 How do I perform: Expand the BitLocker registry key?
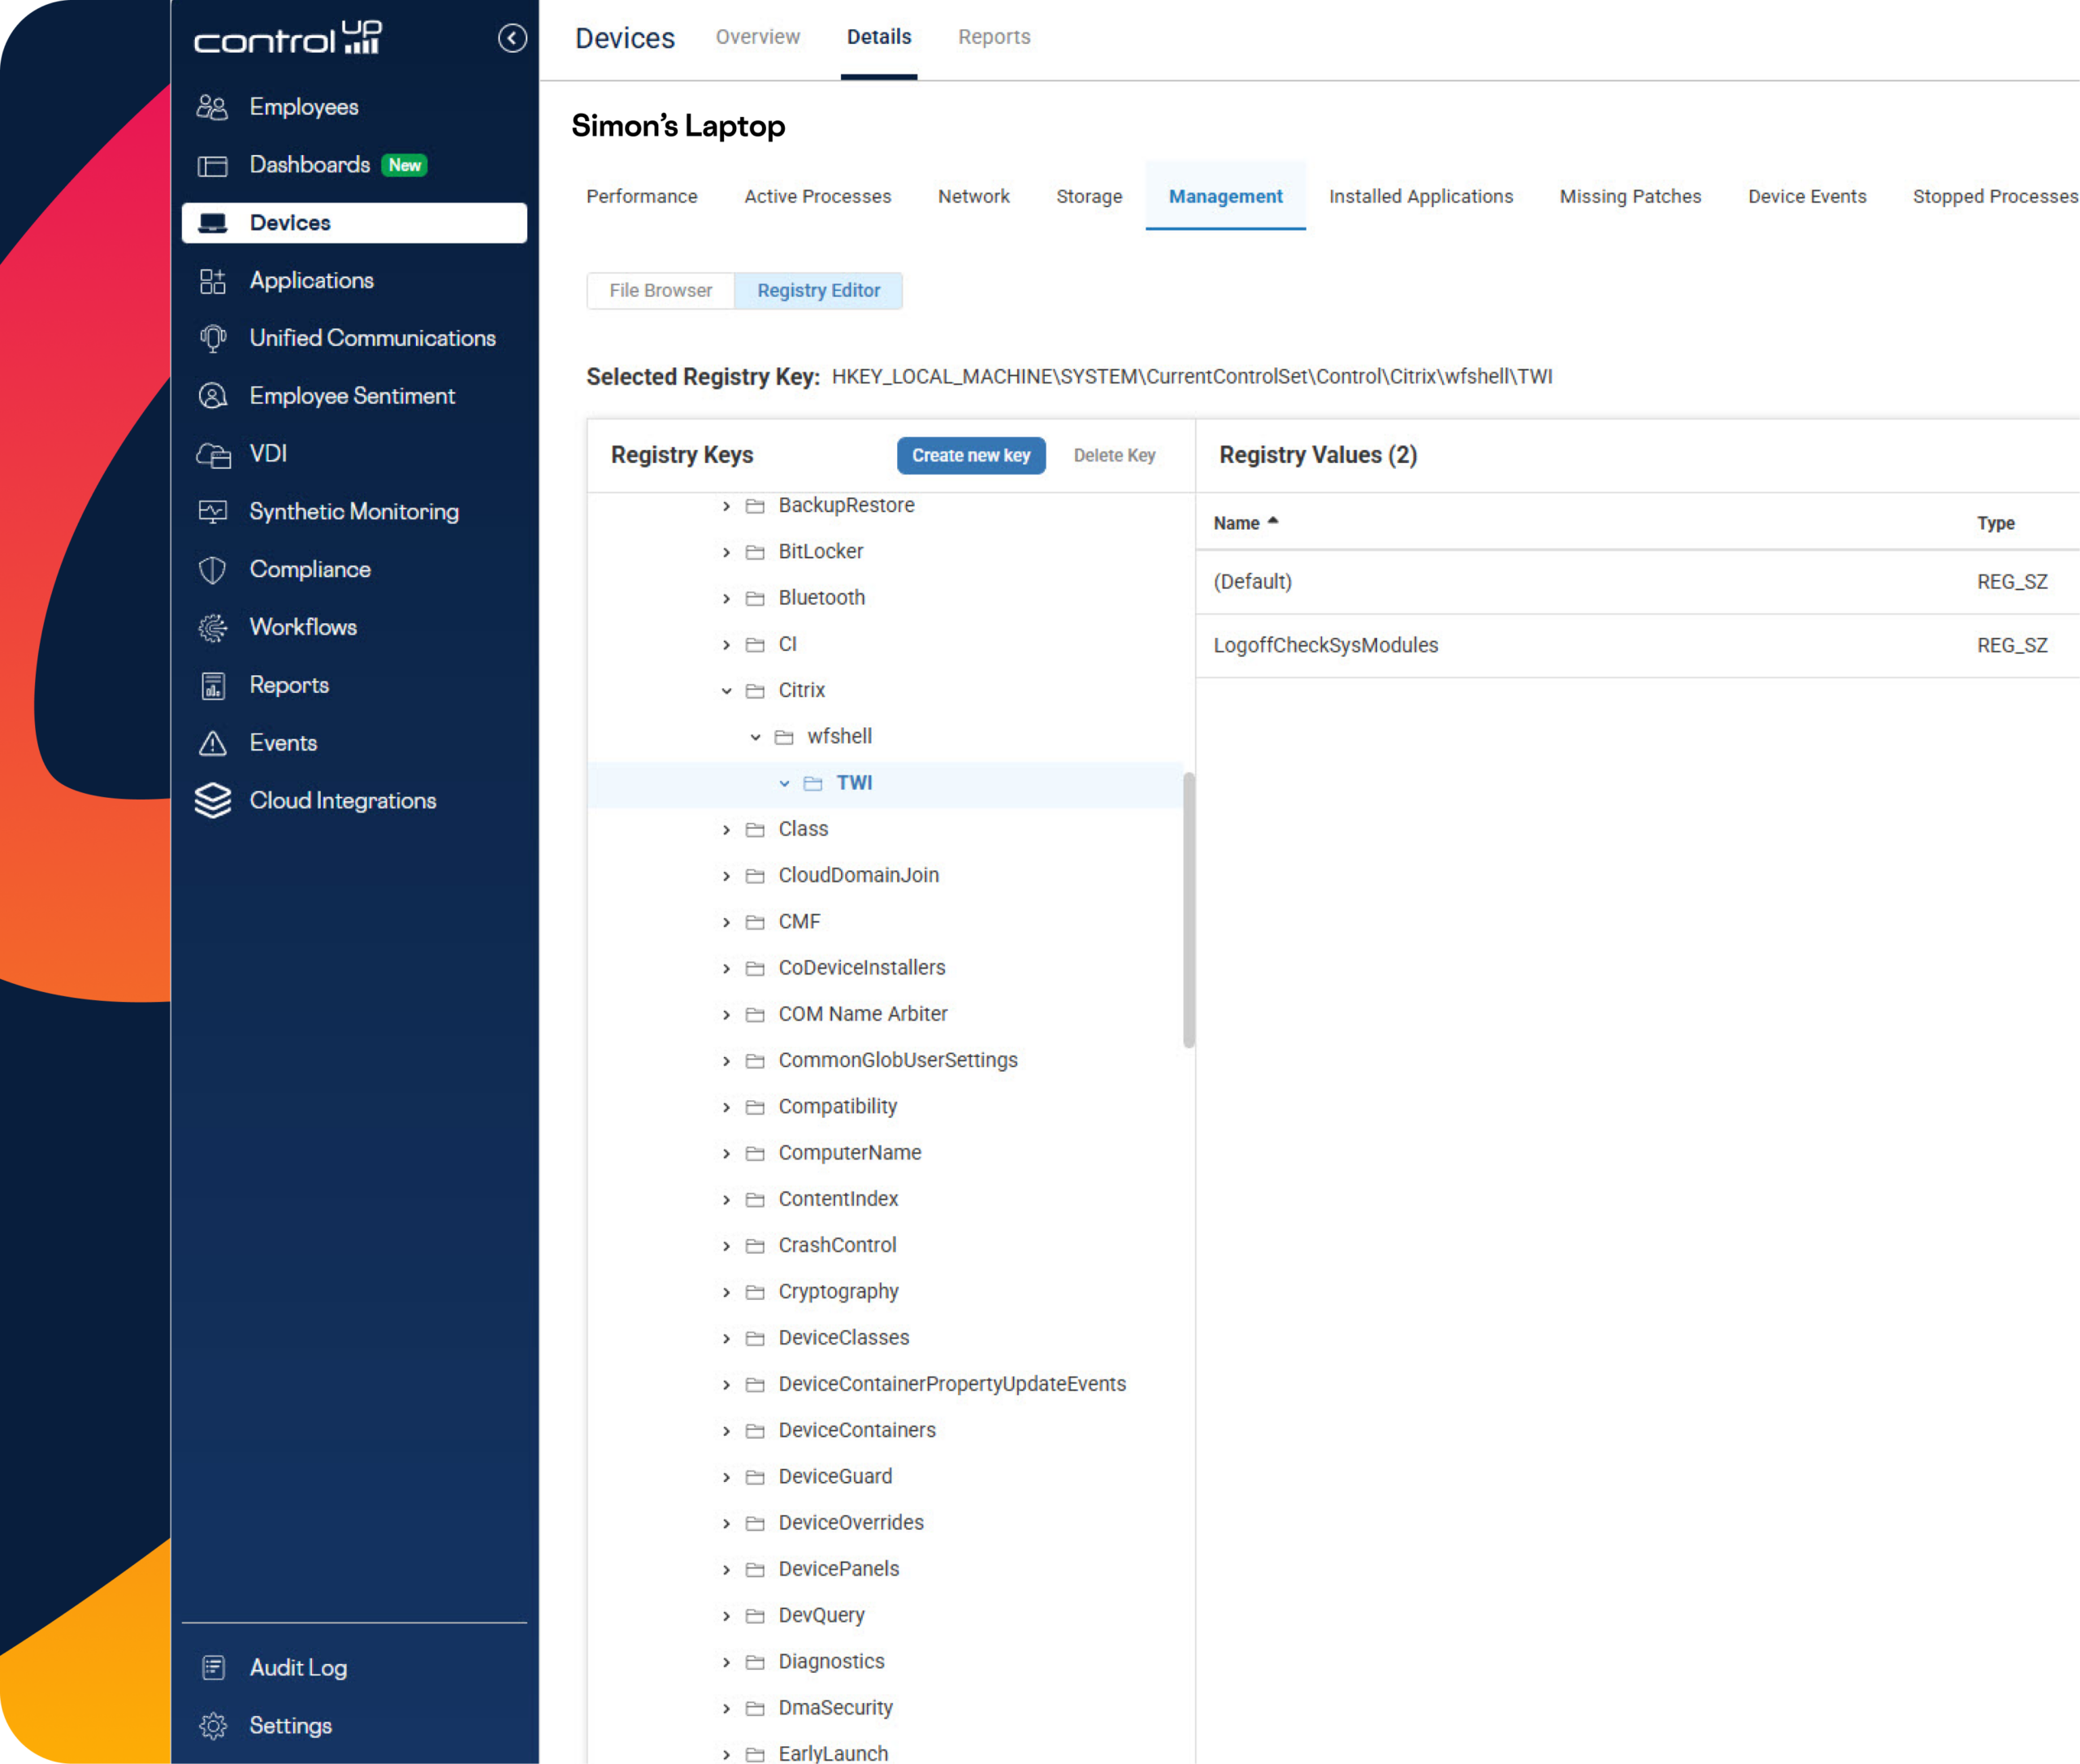click(x=727, y=552)
